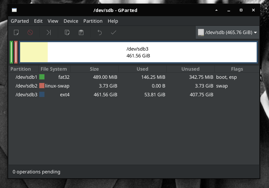Image resolution: width=269 pixels, height=188 pixels.
Task: Open the /dev/sdb device selector dropdown
Action: tap(227, 32)
